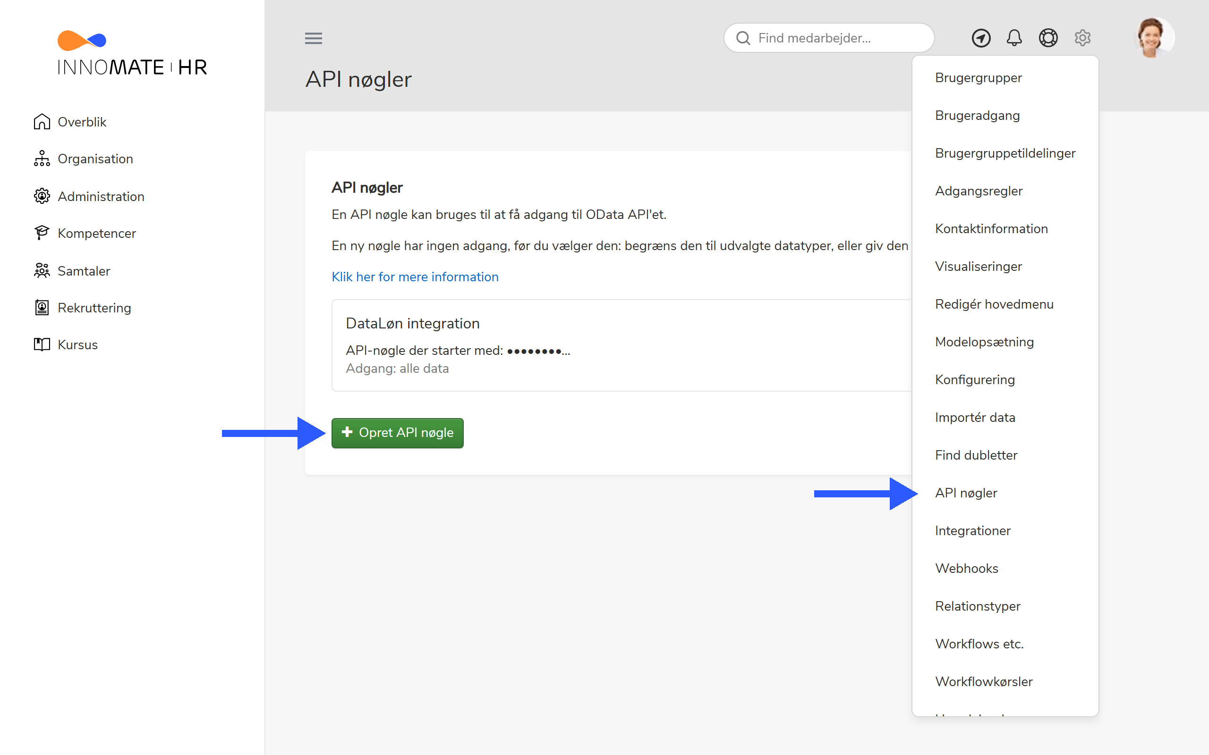Viewport: 1209px width, 755px height.
Task: Open the user profile avatar
Action: tap(1153, 38)
